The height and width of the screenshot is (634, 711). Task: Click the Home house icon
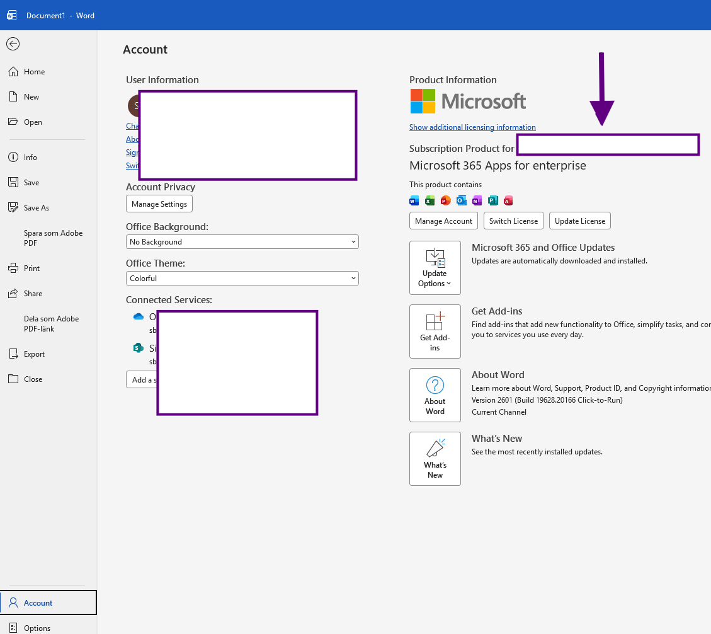pyautogui.click(x=13, y=71)
